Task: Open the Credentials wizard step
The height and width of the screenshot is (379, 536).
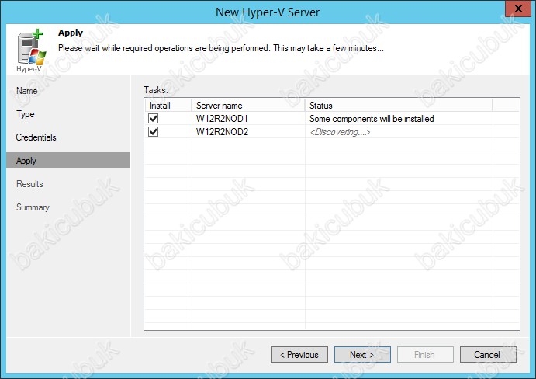Action: click(36, 137)
